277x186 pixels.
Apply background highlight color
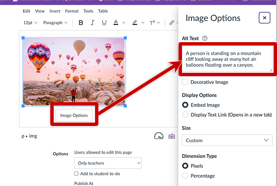point(135,23)
